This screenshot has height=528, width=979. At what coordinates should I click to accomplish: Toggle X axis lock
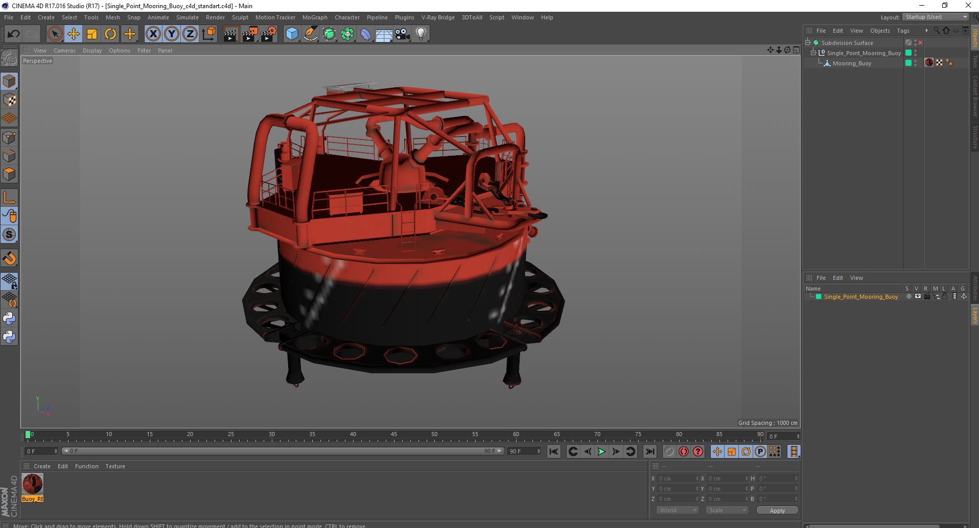pyautogui.click(x=153, y=34)
